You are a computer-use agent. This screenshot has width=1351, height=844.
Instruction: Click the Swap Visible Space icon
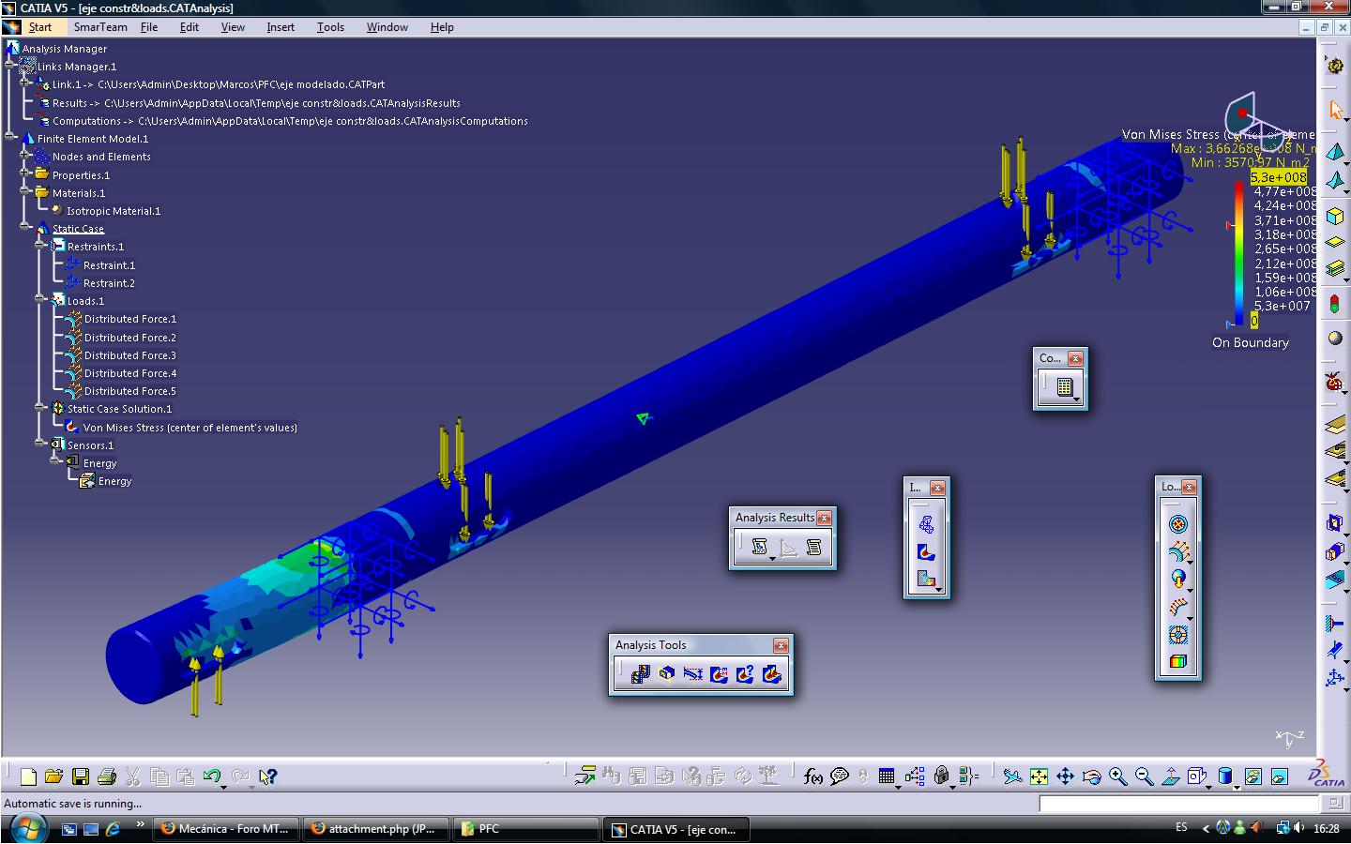tap(1280, 776)
